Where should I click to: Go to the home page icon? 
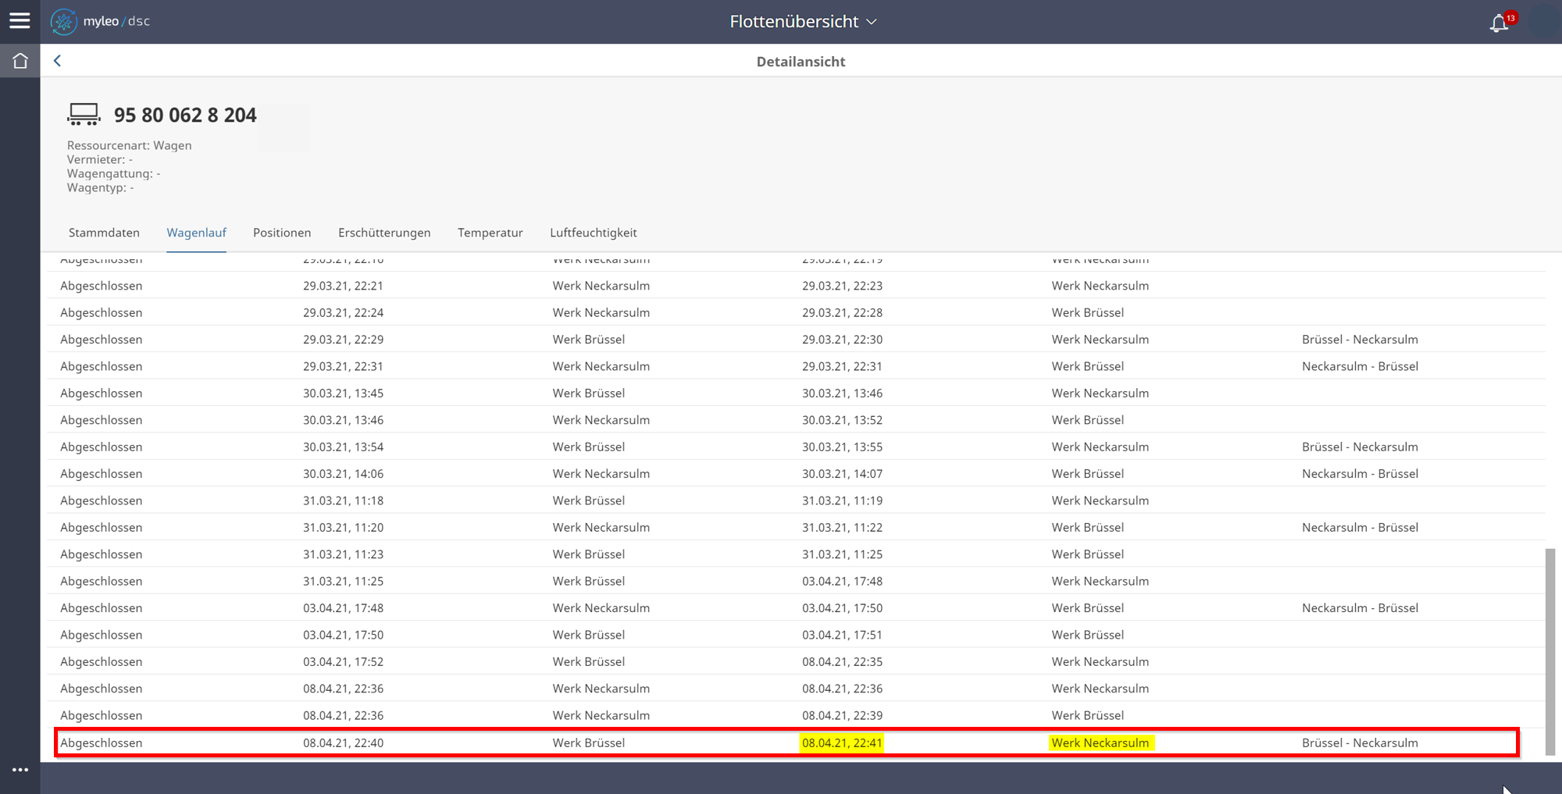pos(20,61)
